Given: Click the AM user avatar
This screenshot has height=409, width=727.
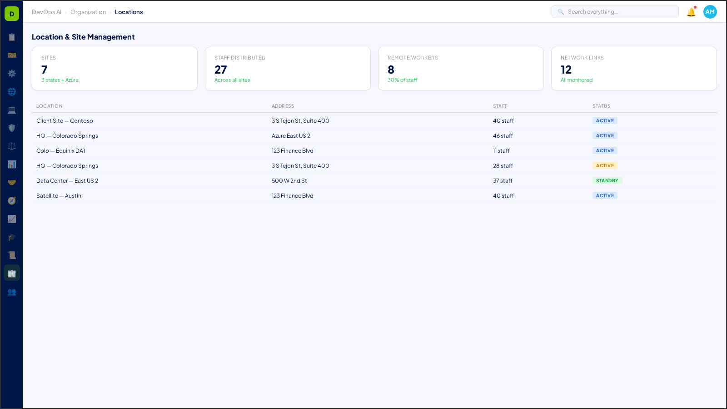Looking at the screenshot, I should click(x=710, y=12).
